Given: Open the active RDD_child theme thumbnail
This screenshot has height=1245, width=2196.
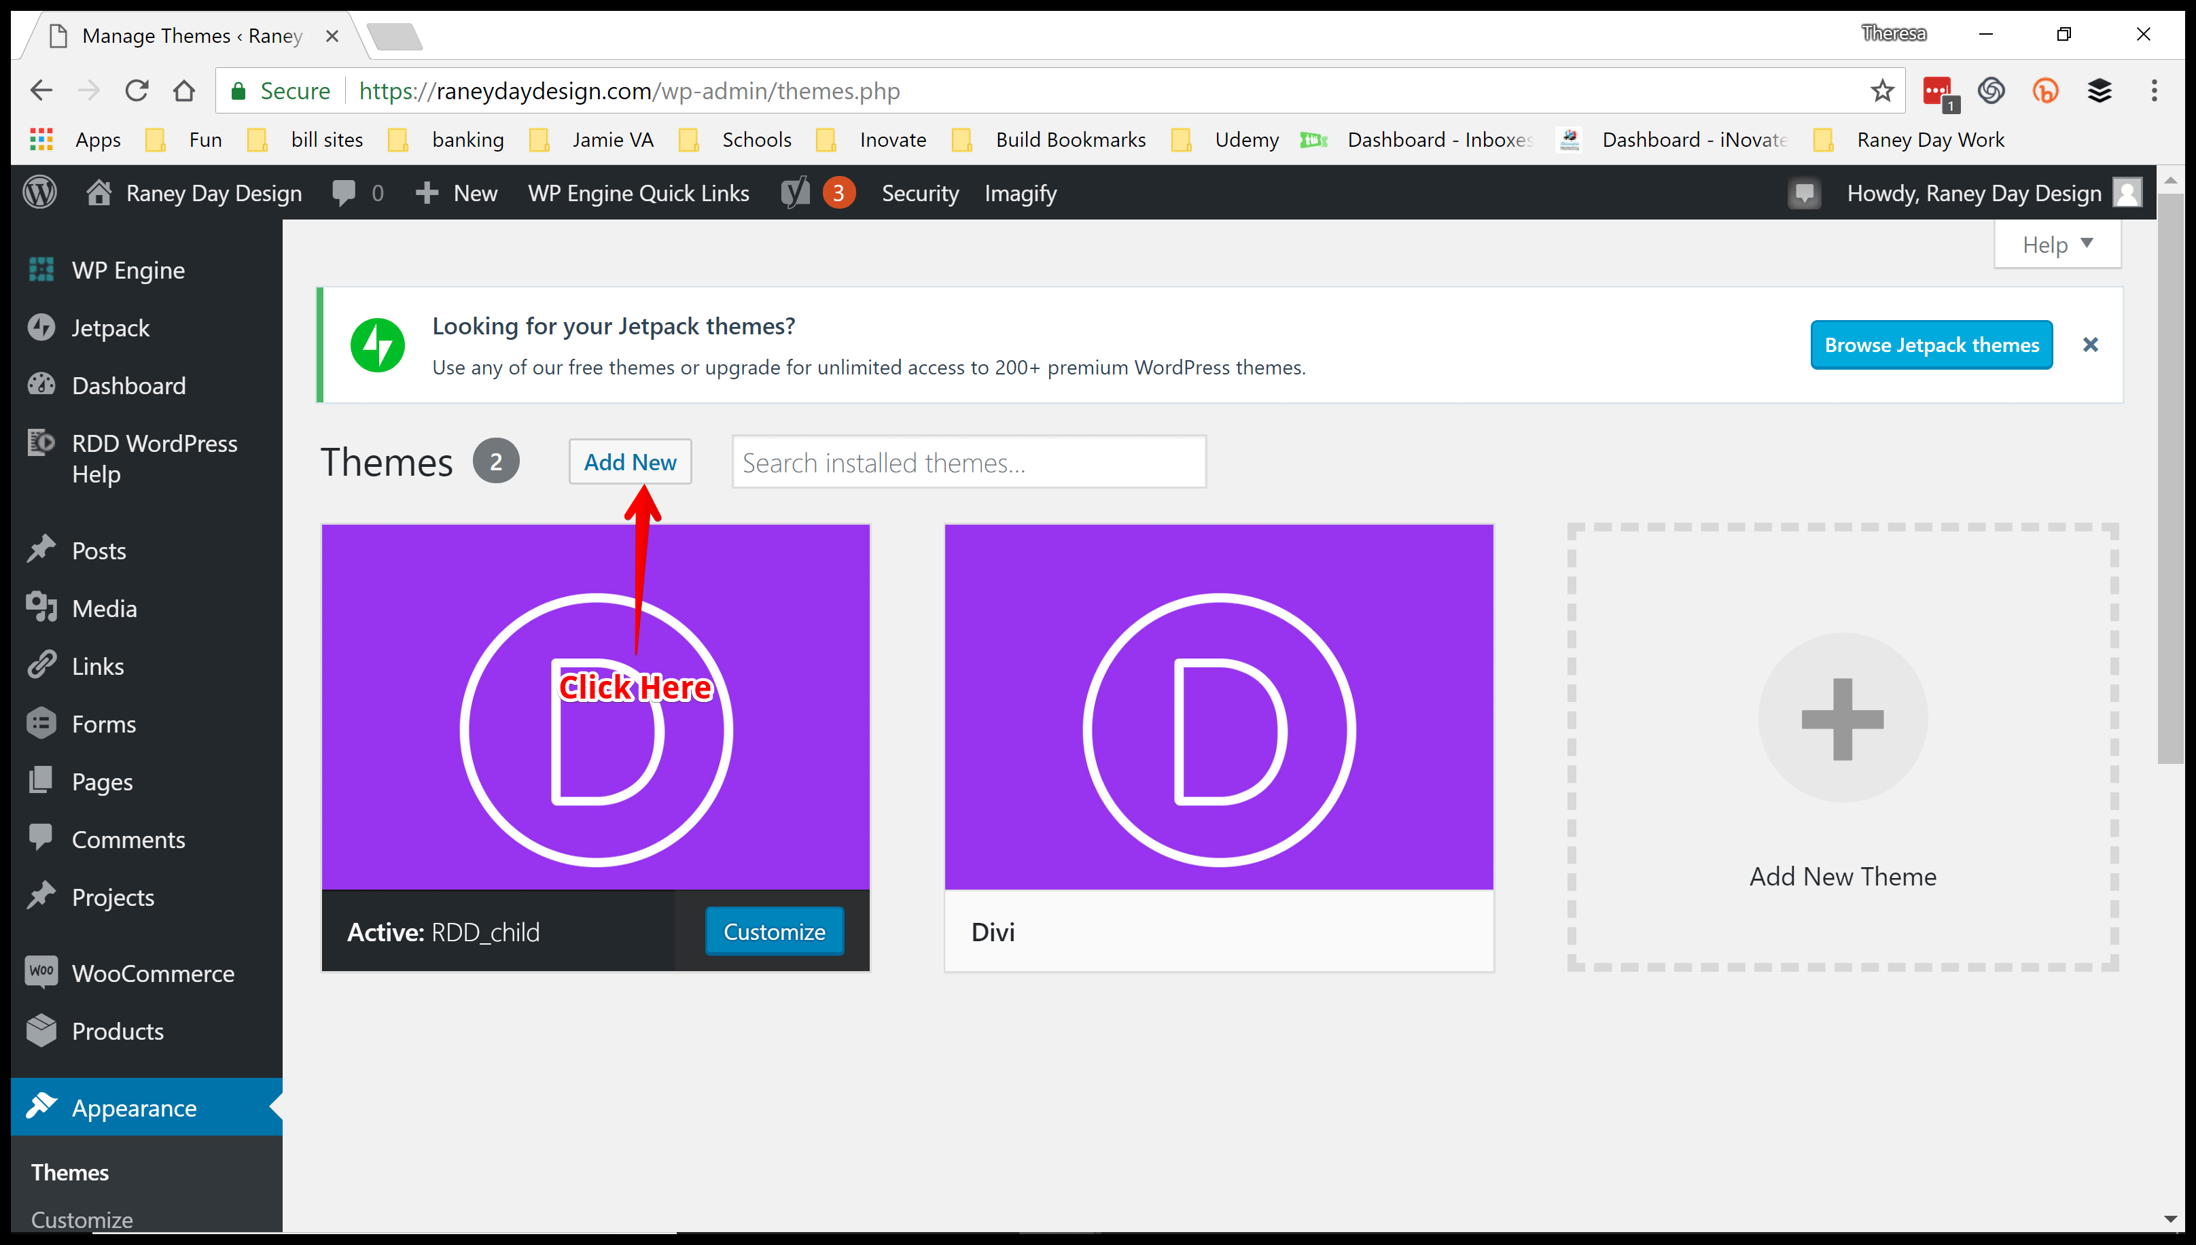Looking at the screenshot, I should [596, 707].
